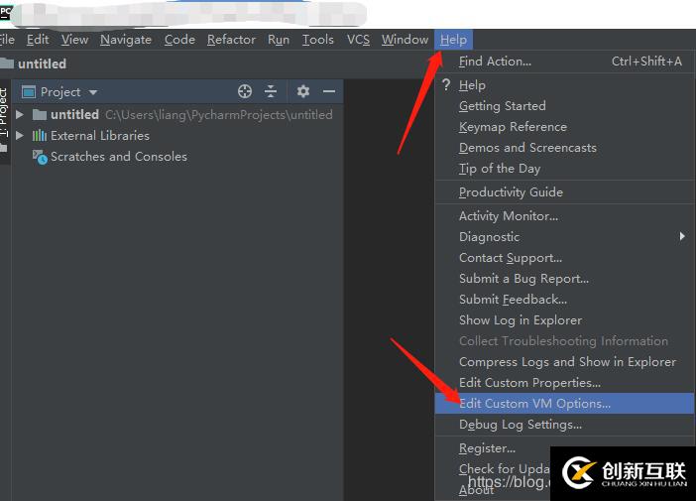Open the Refactor menu
This screenshot has width=696, height=501.
pos(231,40)
